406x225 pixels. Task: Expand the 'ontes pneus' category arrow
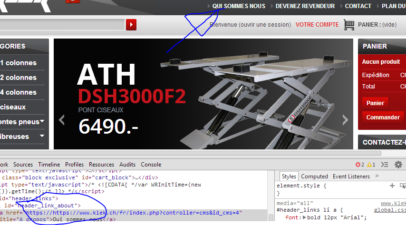pyautogui.click(x=42, y=121)
